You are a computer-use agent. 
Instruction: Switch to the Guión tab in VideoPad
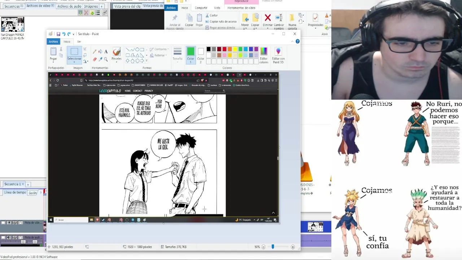click(33, 193)
